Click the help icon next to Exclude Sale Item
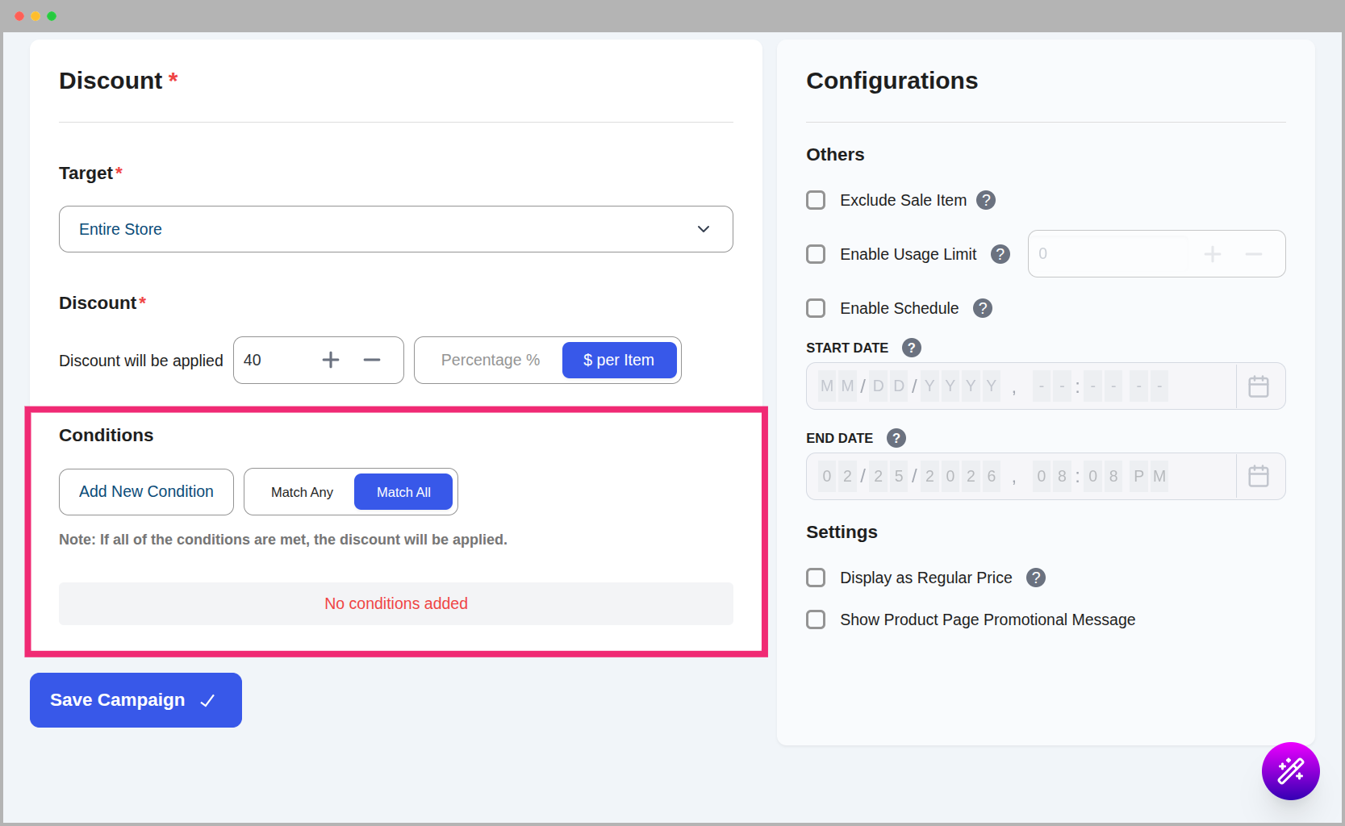The image size is (1345, 826). (x=985, y=200)
